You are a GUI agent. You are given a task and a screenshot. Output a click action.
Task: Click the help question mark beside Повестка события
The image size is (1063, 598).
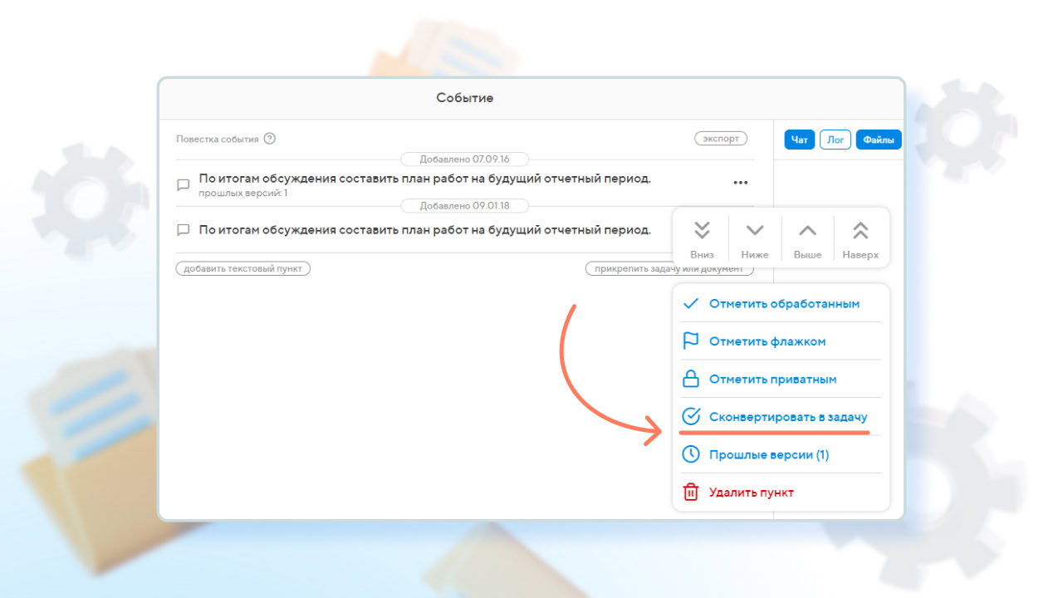[270, 139]
